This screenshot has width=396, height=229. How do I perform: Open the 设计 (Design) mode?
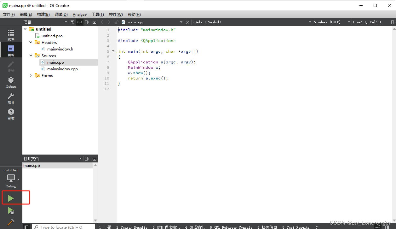tap(11, 66)
